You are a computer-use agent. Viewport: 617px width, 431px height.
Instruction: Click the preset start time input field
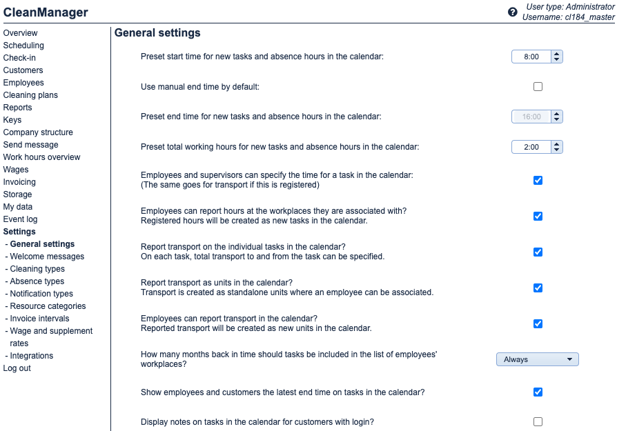point(531,57)
